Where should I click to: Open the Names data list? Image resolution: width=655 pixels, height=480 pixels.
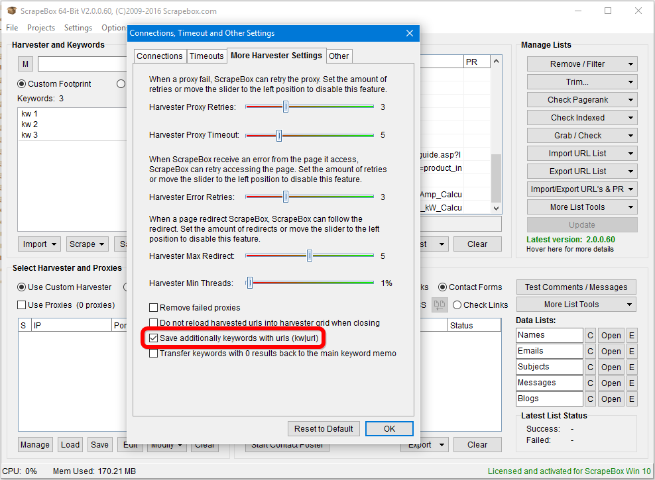tap(611, 336)
